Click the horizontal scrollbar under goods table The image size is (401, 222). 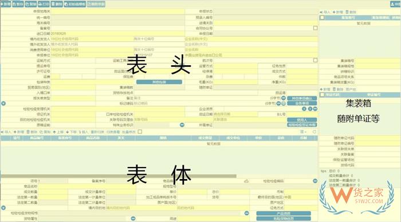point(119,176)
